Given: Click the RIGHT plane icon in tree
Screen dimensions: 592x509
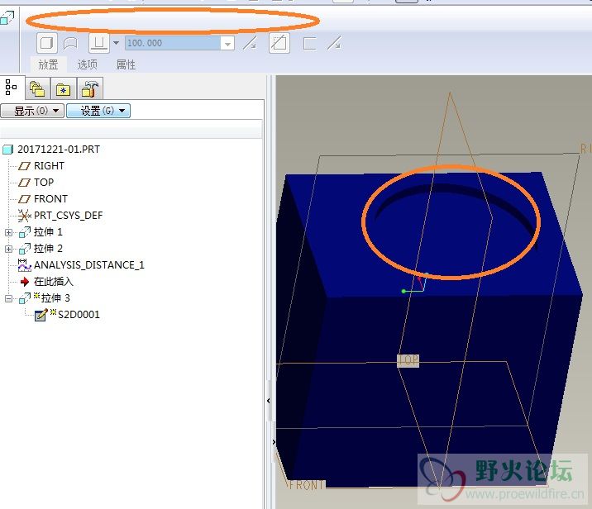Looking at the screenshot, I should pyautogui.click(x=24, y=166).
